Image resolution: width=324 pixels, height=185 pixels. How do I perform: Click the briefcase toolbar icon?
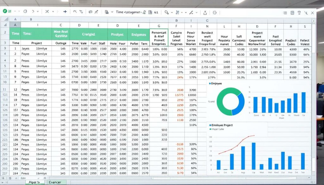[90, 12]
